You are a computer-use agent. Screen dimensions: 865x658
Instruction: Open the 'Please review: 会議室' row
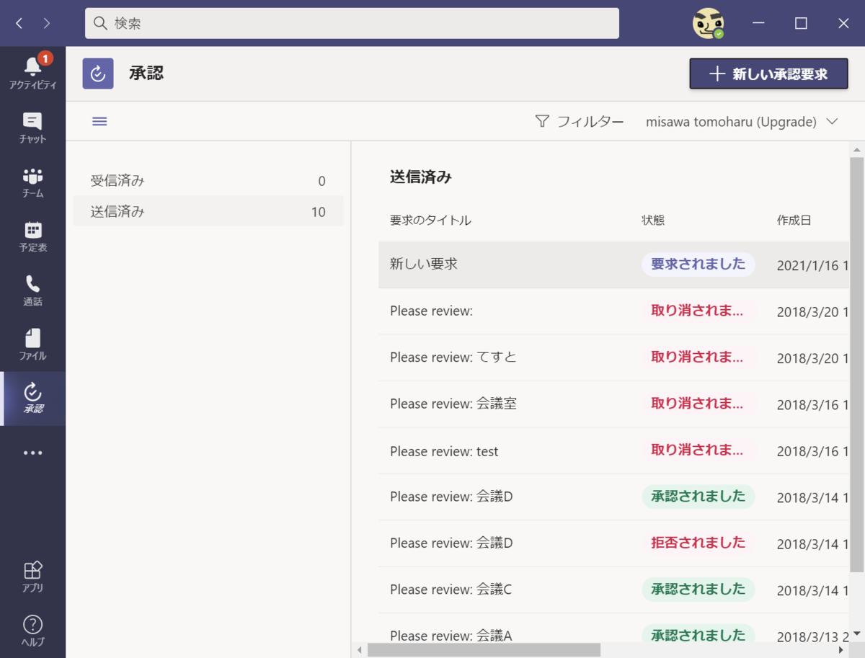613,404
